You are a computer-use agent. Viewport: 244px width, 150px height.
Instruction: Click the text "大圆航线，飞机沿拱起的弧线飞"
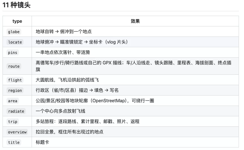point(67,80)
